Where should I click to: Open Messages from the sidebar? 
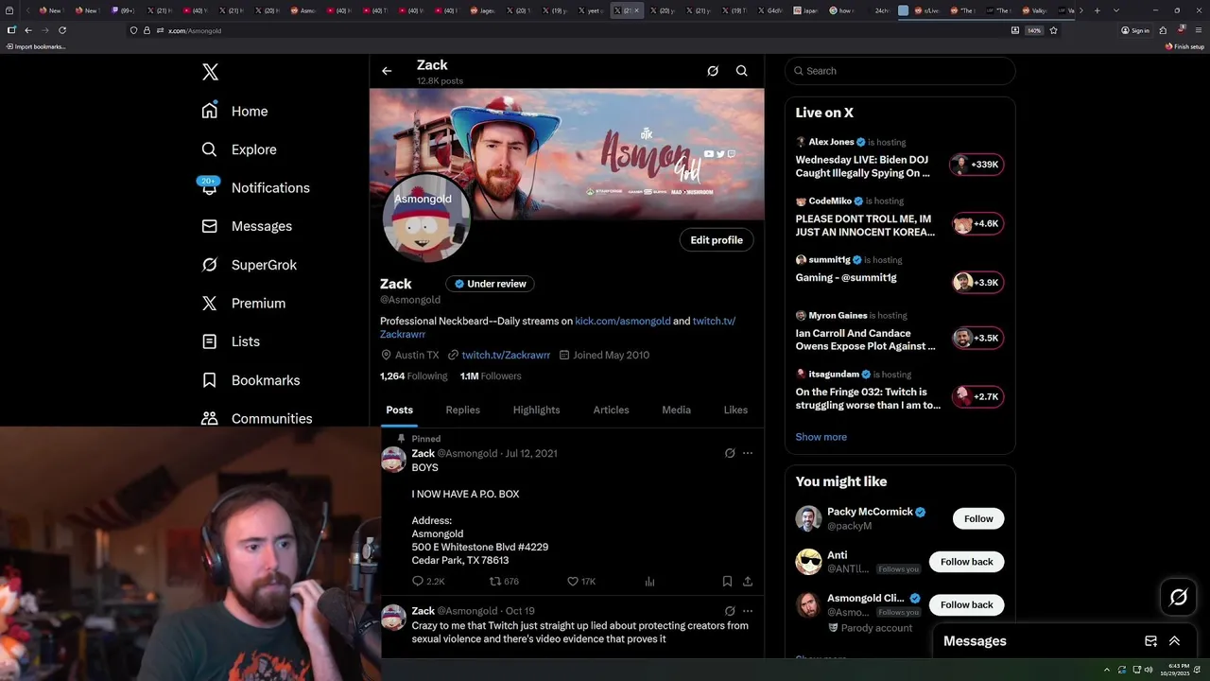[x=246, y=226]
